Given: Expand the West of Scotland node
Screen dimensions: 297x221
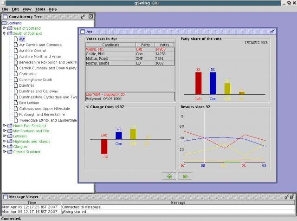Looking at the screenshot, I should 4,28.
